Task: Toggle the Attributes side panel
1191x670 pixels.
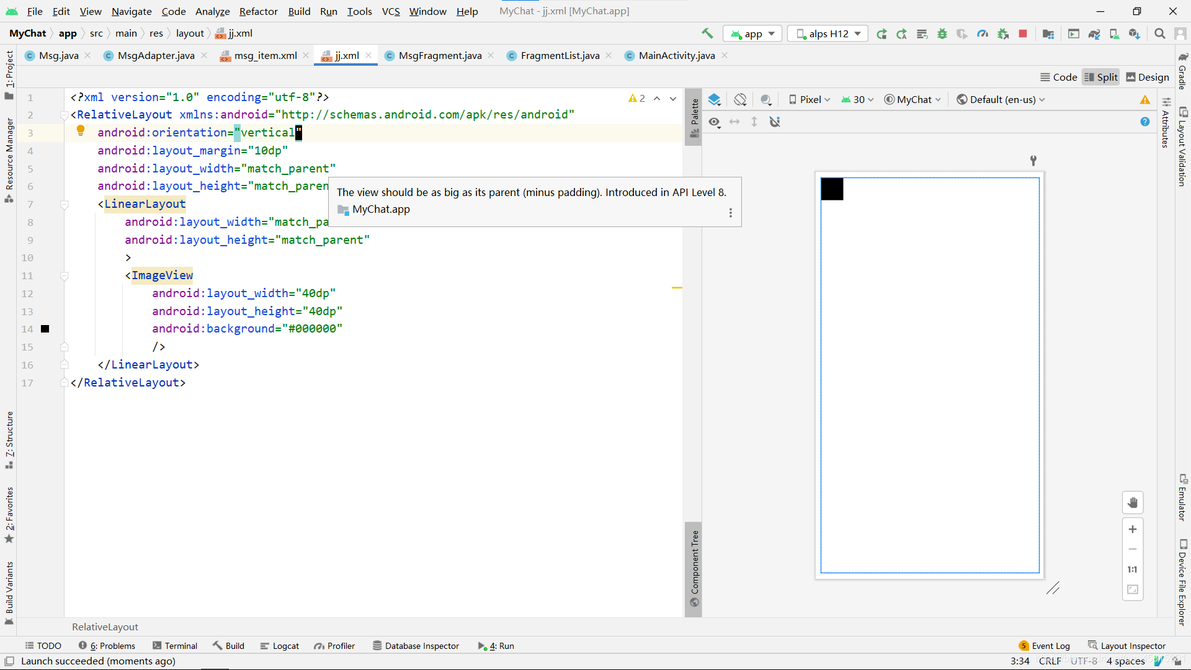Action: click(1166, 123)
